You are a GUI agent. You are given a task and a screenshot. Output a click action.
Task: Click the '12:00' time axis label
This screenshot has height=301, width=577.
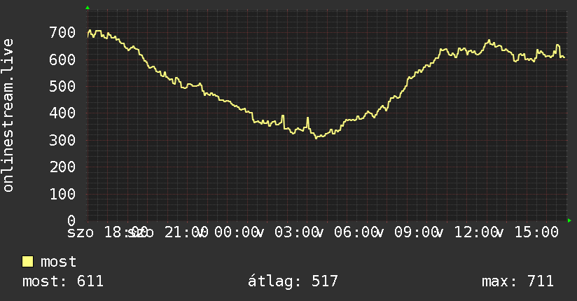click(477, 232)
